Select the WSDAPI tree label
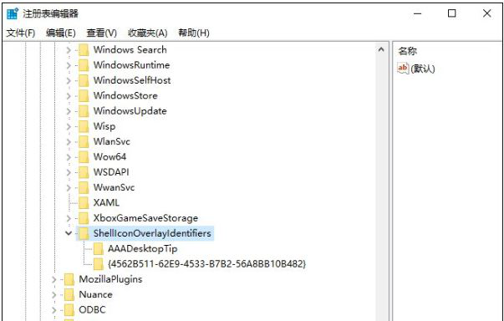Image resolution: width=504 pixels, height=321 pixels. [x=111, y=172]
